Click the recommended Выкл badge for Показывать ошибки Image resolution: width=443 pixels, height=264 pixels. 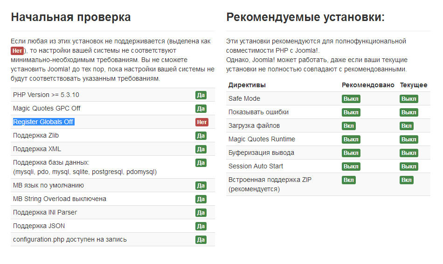351,112
